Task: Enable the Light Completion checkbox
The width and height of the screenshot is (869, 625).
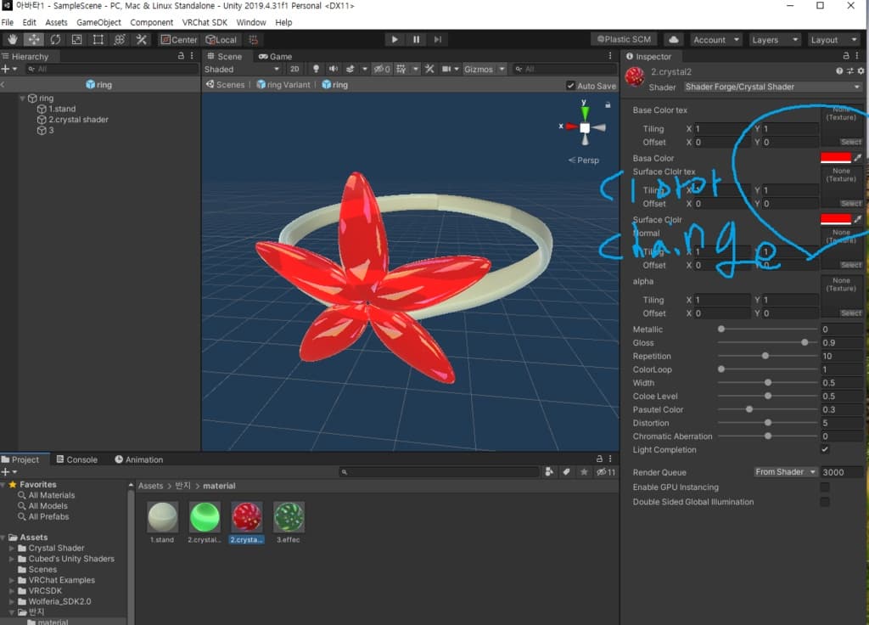Action: click(825, 449)
